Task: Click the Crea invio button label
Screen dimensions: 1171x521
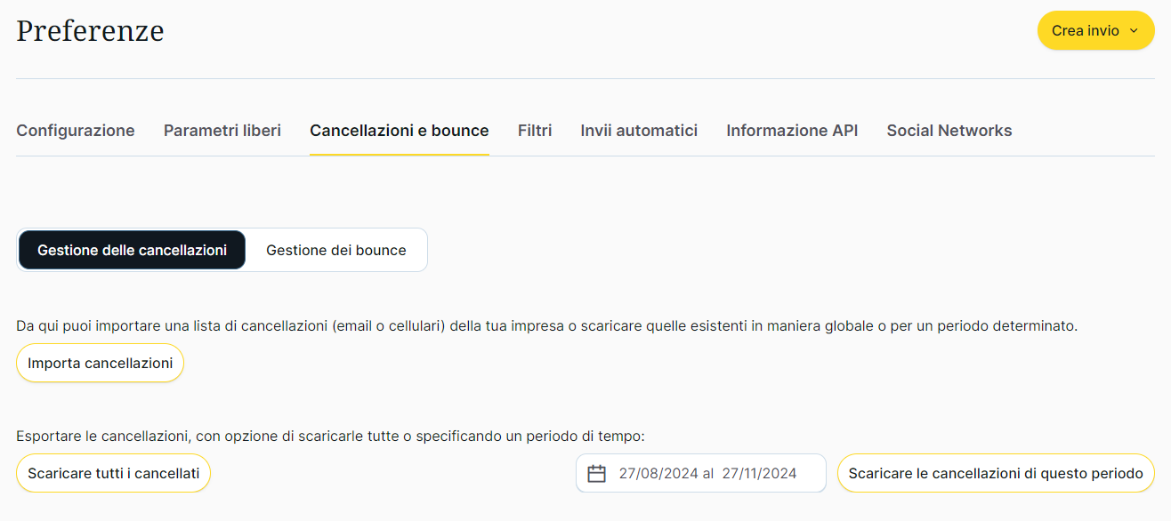Action: click(1085, 31)
